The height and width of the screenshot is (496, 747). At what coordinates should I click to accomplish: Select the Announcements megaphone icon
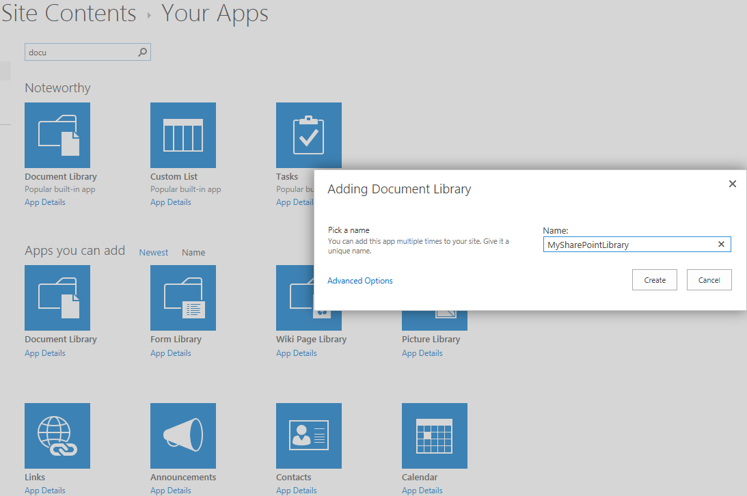click(x=183, y=436)
